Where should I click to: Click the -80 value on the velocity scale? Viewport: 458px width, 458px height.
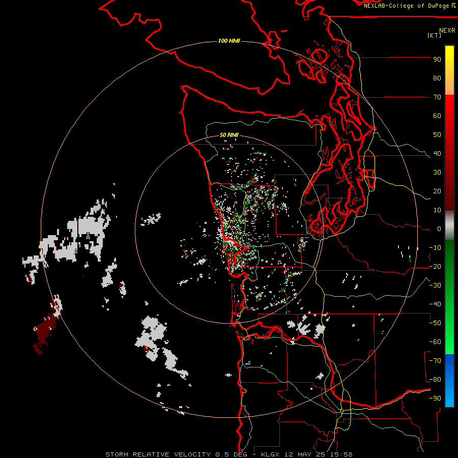[x=435, y=380]
